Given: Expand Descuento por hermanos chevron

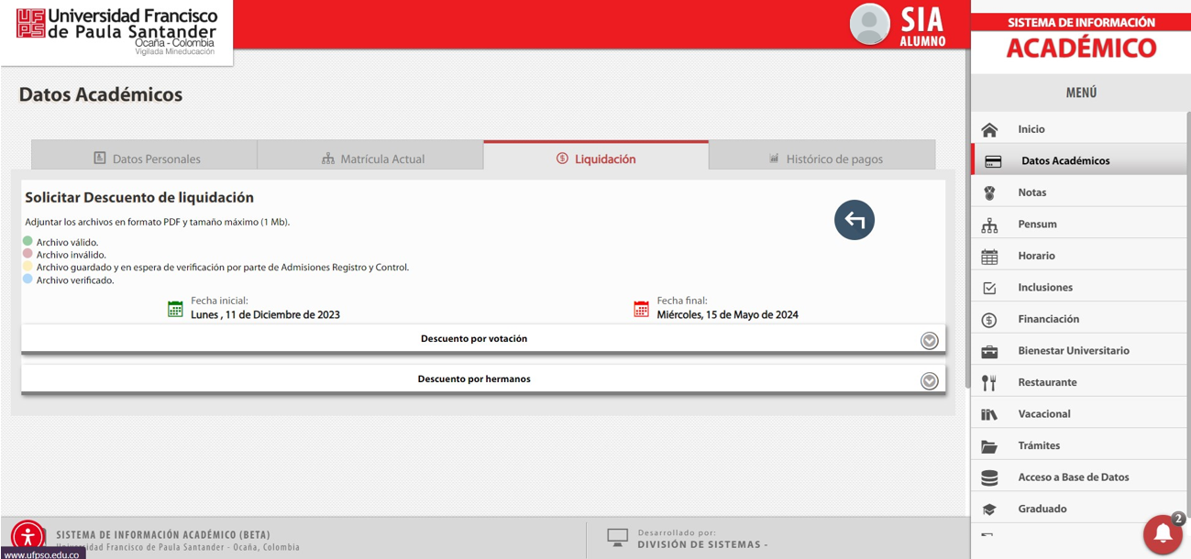Looking at the screenshot, I should [930, 381].
